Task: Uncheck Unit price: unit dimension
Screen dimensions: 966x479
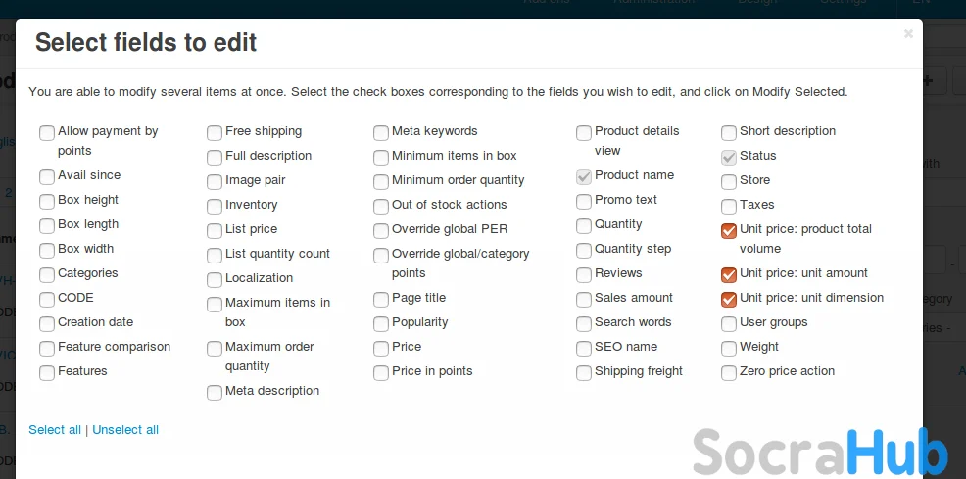Action: point(729,300)
